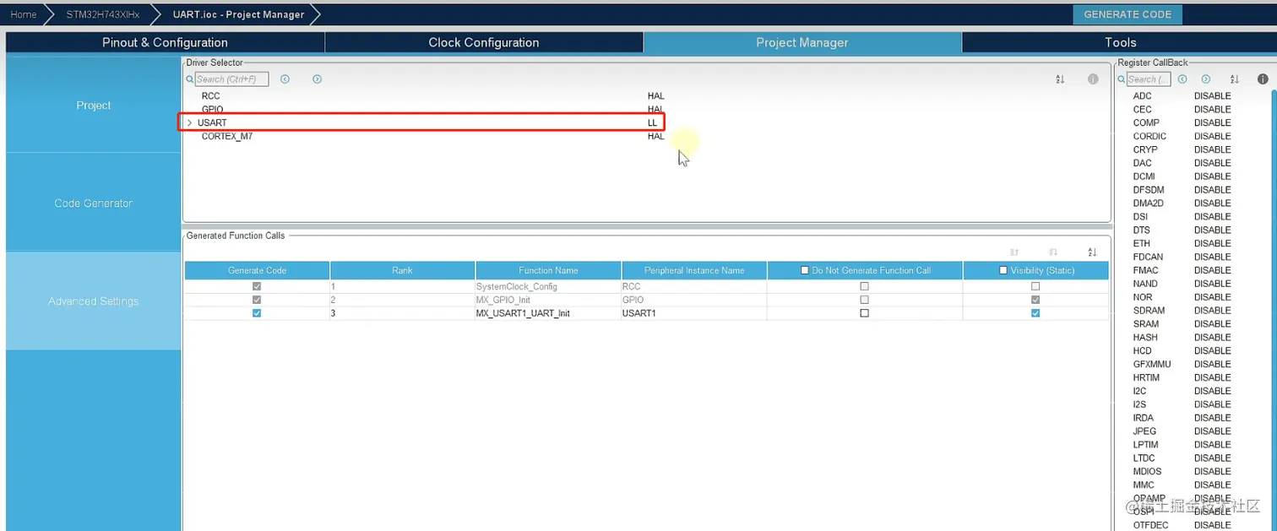The height and width of the screenshot is (531, 1277).
Task: Select the USART1 peripheral instance cell
Action: [x=694, y=313]
